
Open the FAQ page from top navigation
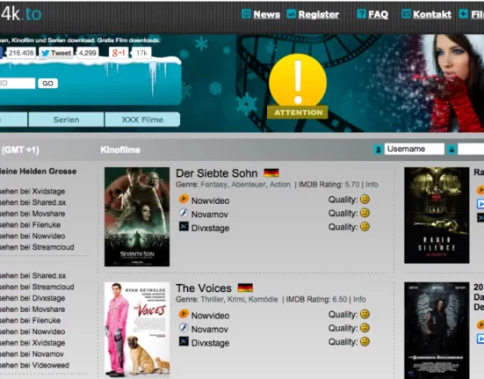378,14
